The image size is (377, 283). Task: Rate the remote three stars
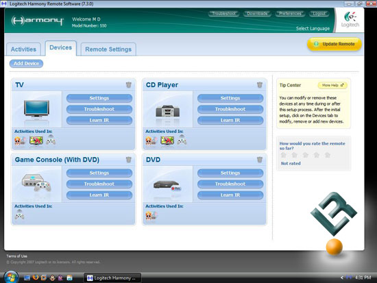click(x=306, y=155)
